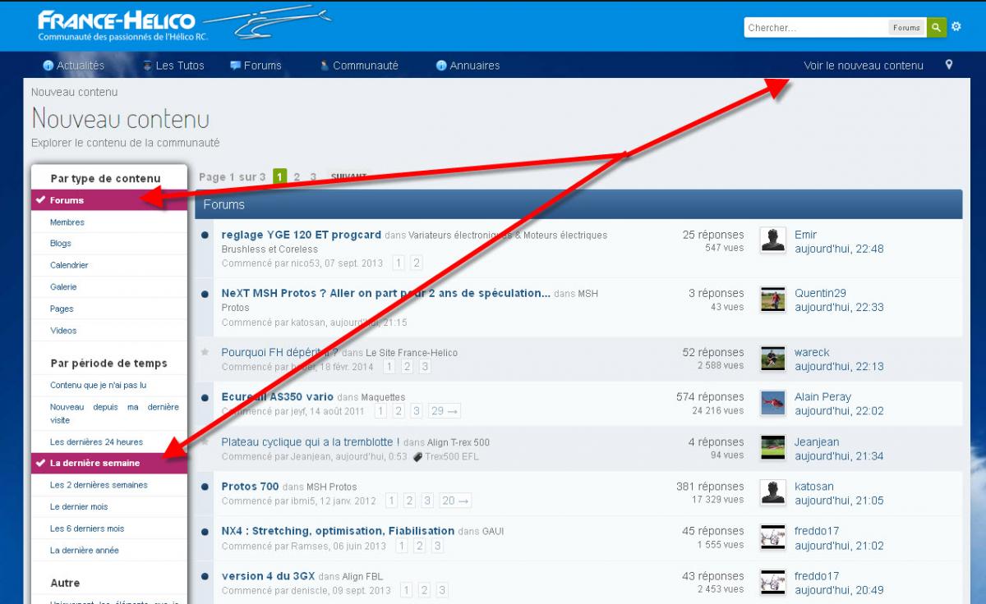Click unread dot for NX4 Stretching topic

tap(205, 531)
